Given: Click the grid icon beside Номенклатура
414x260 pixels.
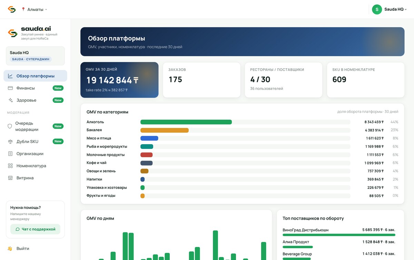Looking at the screenshot, I should pos(10,166).
